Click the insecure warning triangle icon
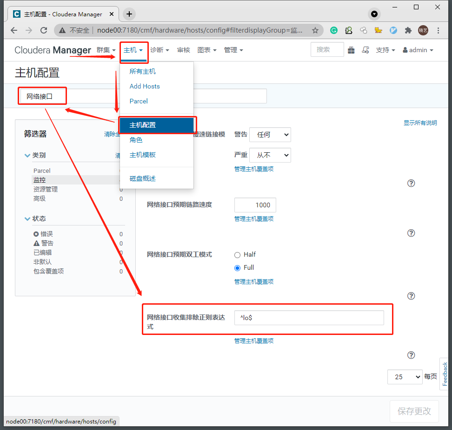The image size is (452, 430). (x=62, y=30)
